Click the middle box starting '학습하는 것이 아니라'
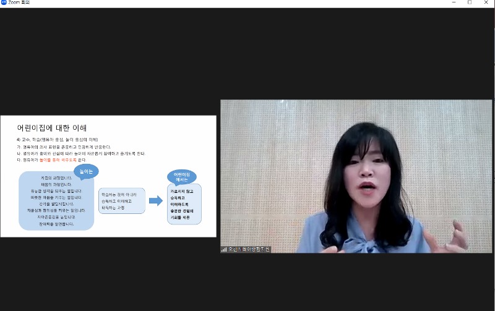 pyautogui.click(x=121, y=201)
